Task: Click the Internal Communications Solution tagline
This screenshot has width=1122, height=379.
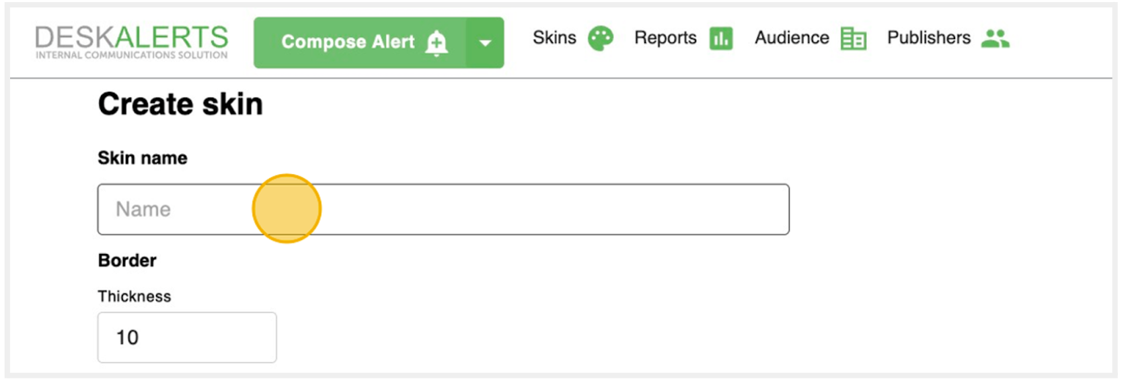Action: [132, 55]
